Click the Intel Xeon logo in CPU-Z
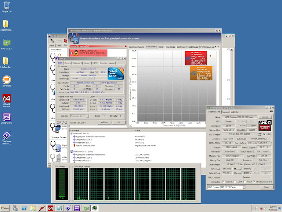This screenshot has height=212, width=282. 116,74
